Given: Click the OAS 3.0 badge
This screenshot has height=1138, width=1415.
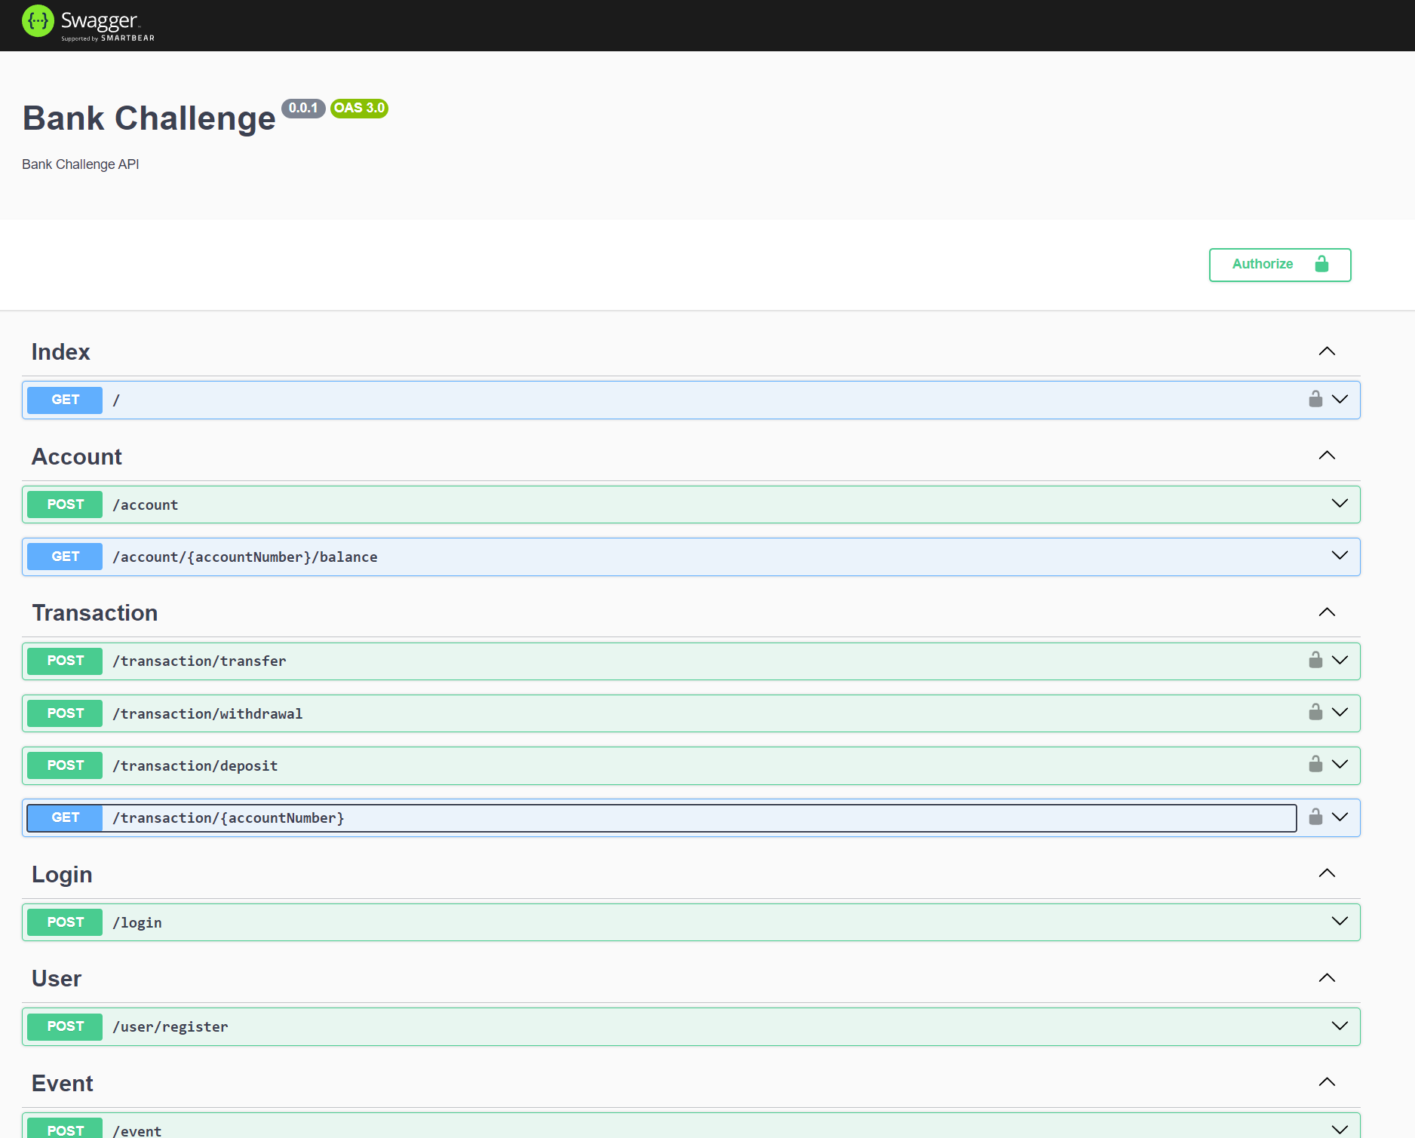Looking at the screenshot, I should pos(359,108).
